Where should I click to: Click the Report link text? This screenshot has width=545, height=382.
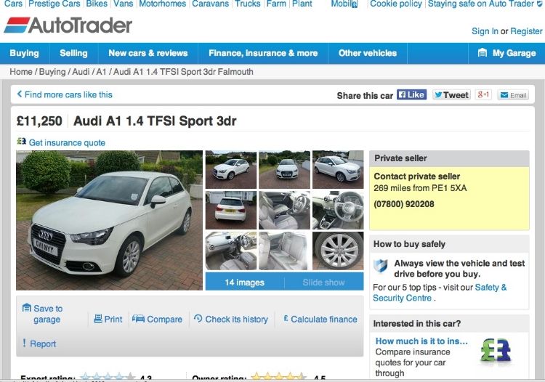(x=43, y=344)
